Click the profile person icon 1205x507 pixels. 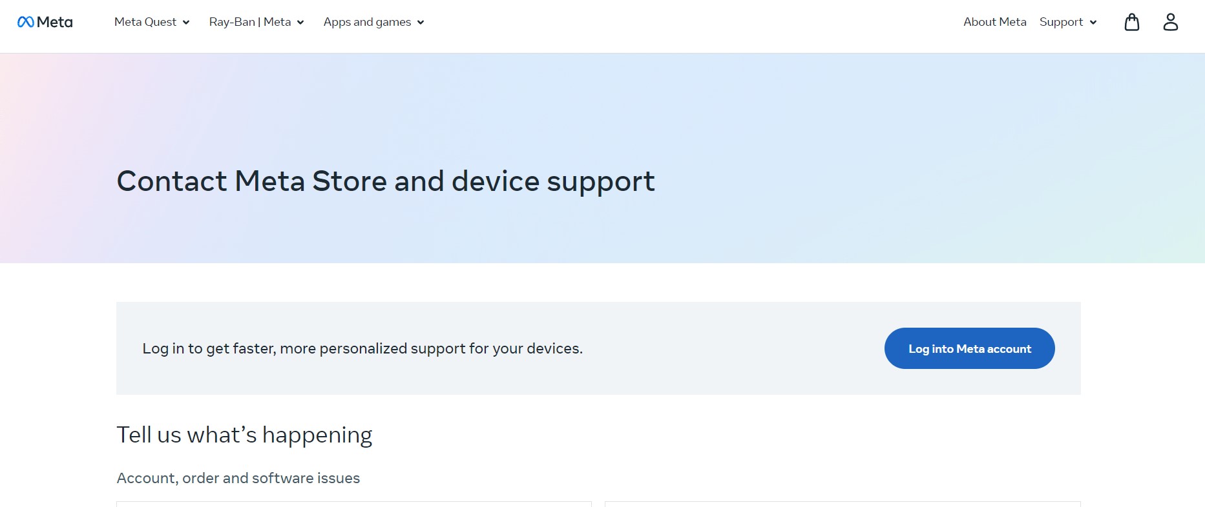(1171, 22)
